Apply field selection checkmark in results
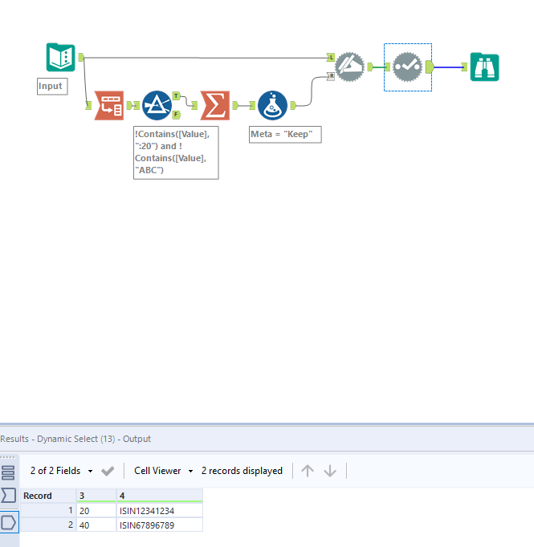The width and height of the screenshot is (534, 547). pyautogui.click(x=108, y=472)
